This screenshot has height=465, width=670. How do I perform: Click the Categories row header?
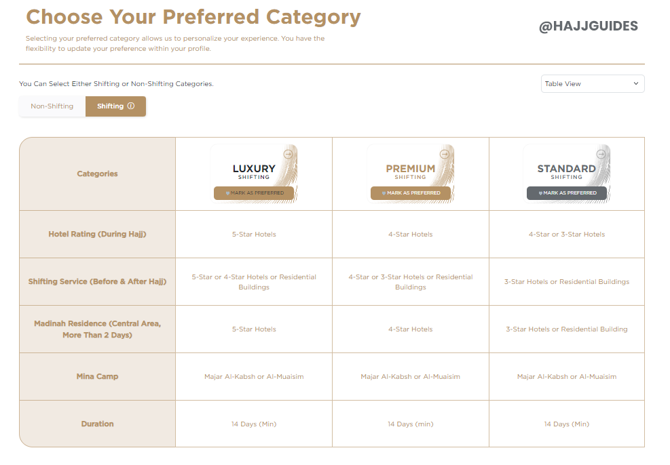98,174
